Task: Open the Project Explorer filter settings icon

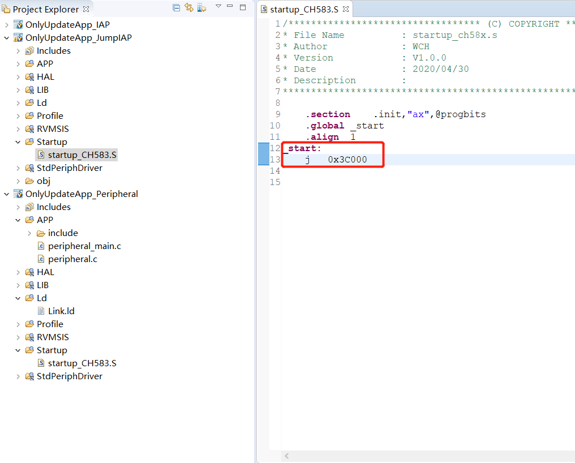Action: point(201,8)
